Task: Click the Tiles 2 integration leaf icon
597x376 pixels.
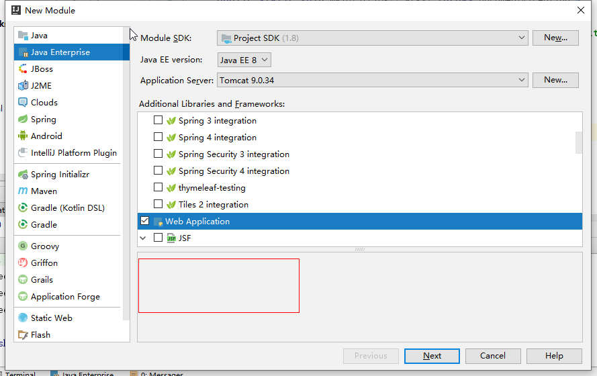Action: [171, 204]
